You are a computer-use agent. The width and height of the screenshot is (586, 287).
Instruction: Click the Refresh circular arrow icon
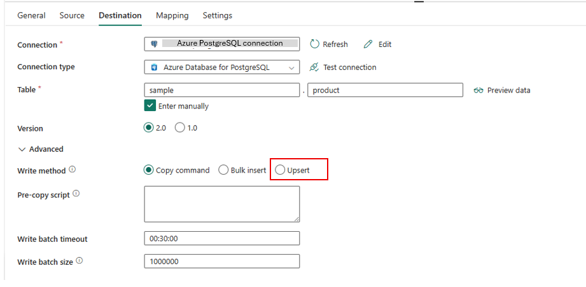pyautogui.click(x=315, y=44)
